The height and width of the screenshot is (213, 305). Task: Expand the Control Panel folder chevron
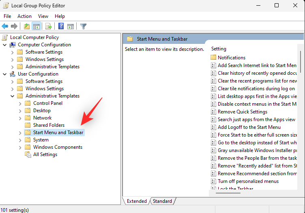point(20,104)
